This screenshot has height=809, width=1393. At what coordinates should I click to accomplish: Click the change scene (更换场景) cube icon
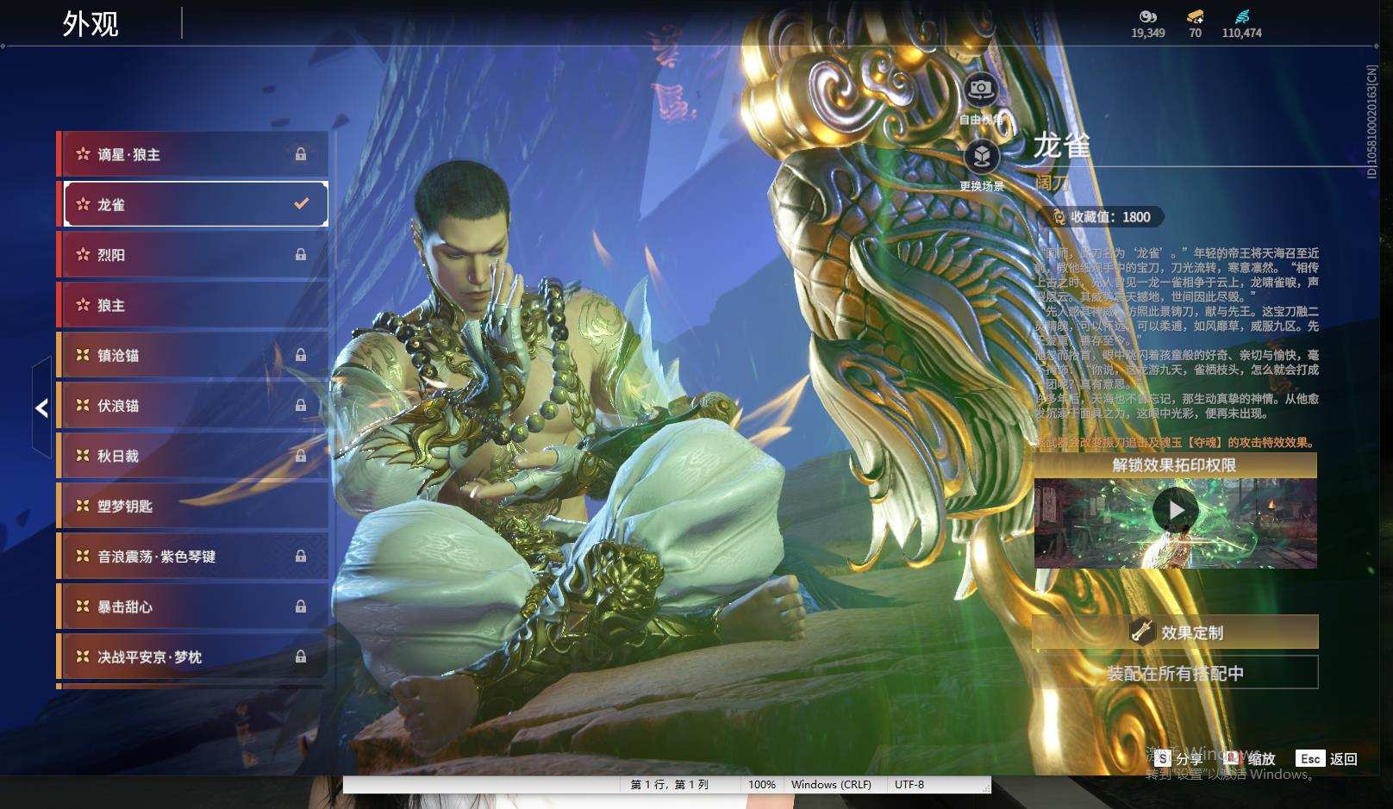click(981, 156)
